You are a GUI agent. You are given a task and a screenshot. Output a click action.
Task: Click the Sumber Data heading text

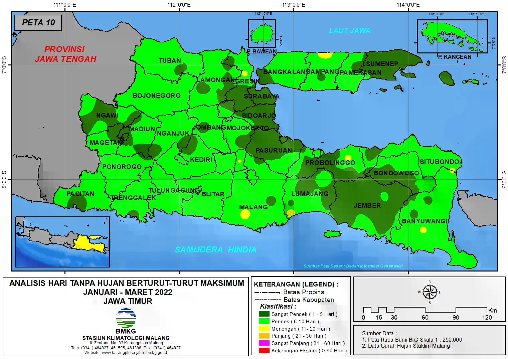[379, 333]
